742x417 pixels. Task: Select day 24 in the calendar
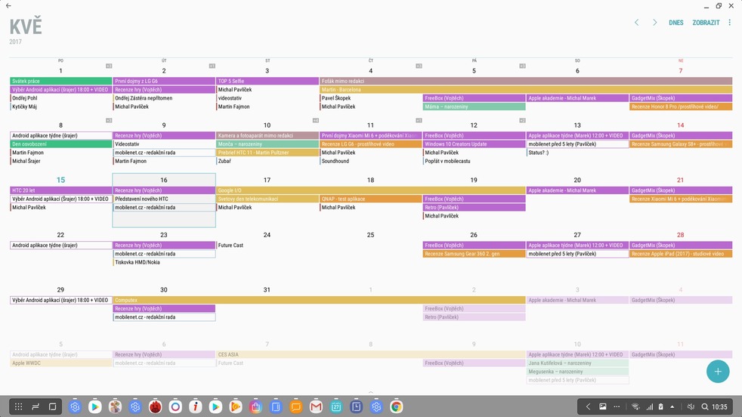click(267, 235)
